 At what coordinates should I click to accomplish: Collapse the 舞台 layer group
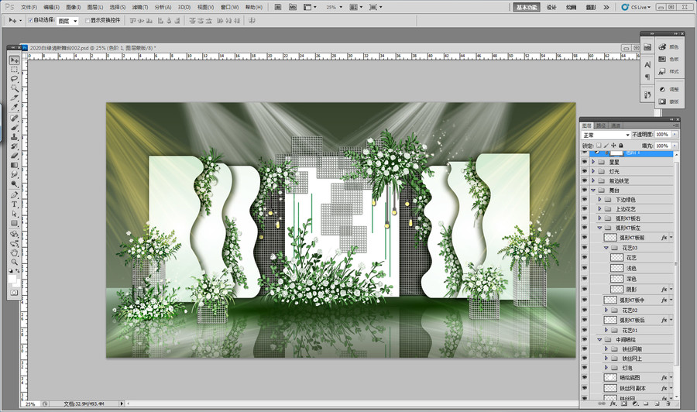[x=593, y=191]
